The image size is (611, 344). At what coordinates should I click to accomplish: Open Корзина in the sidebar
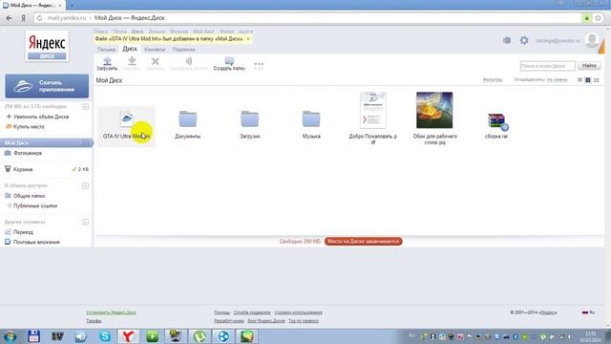pos(23,169)
